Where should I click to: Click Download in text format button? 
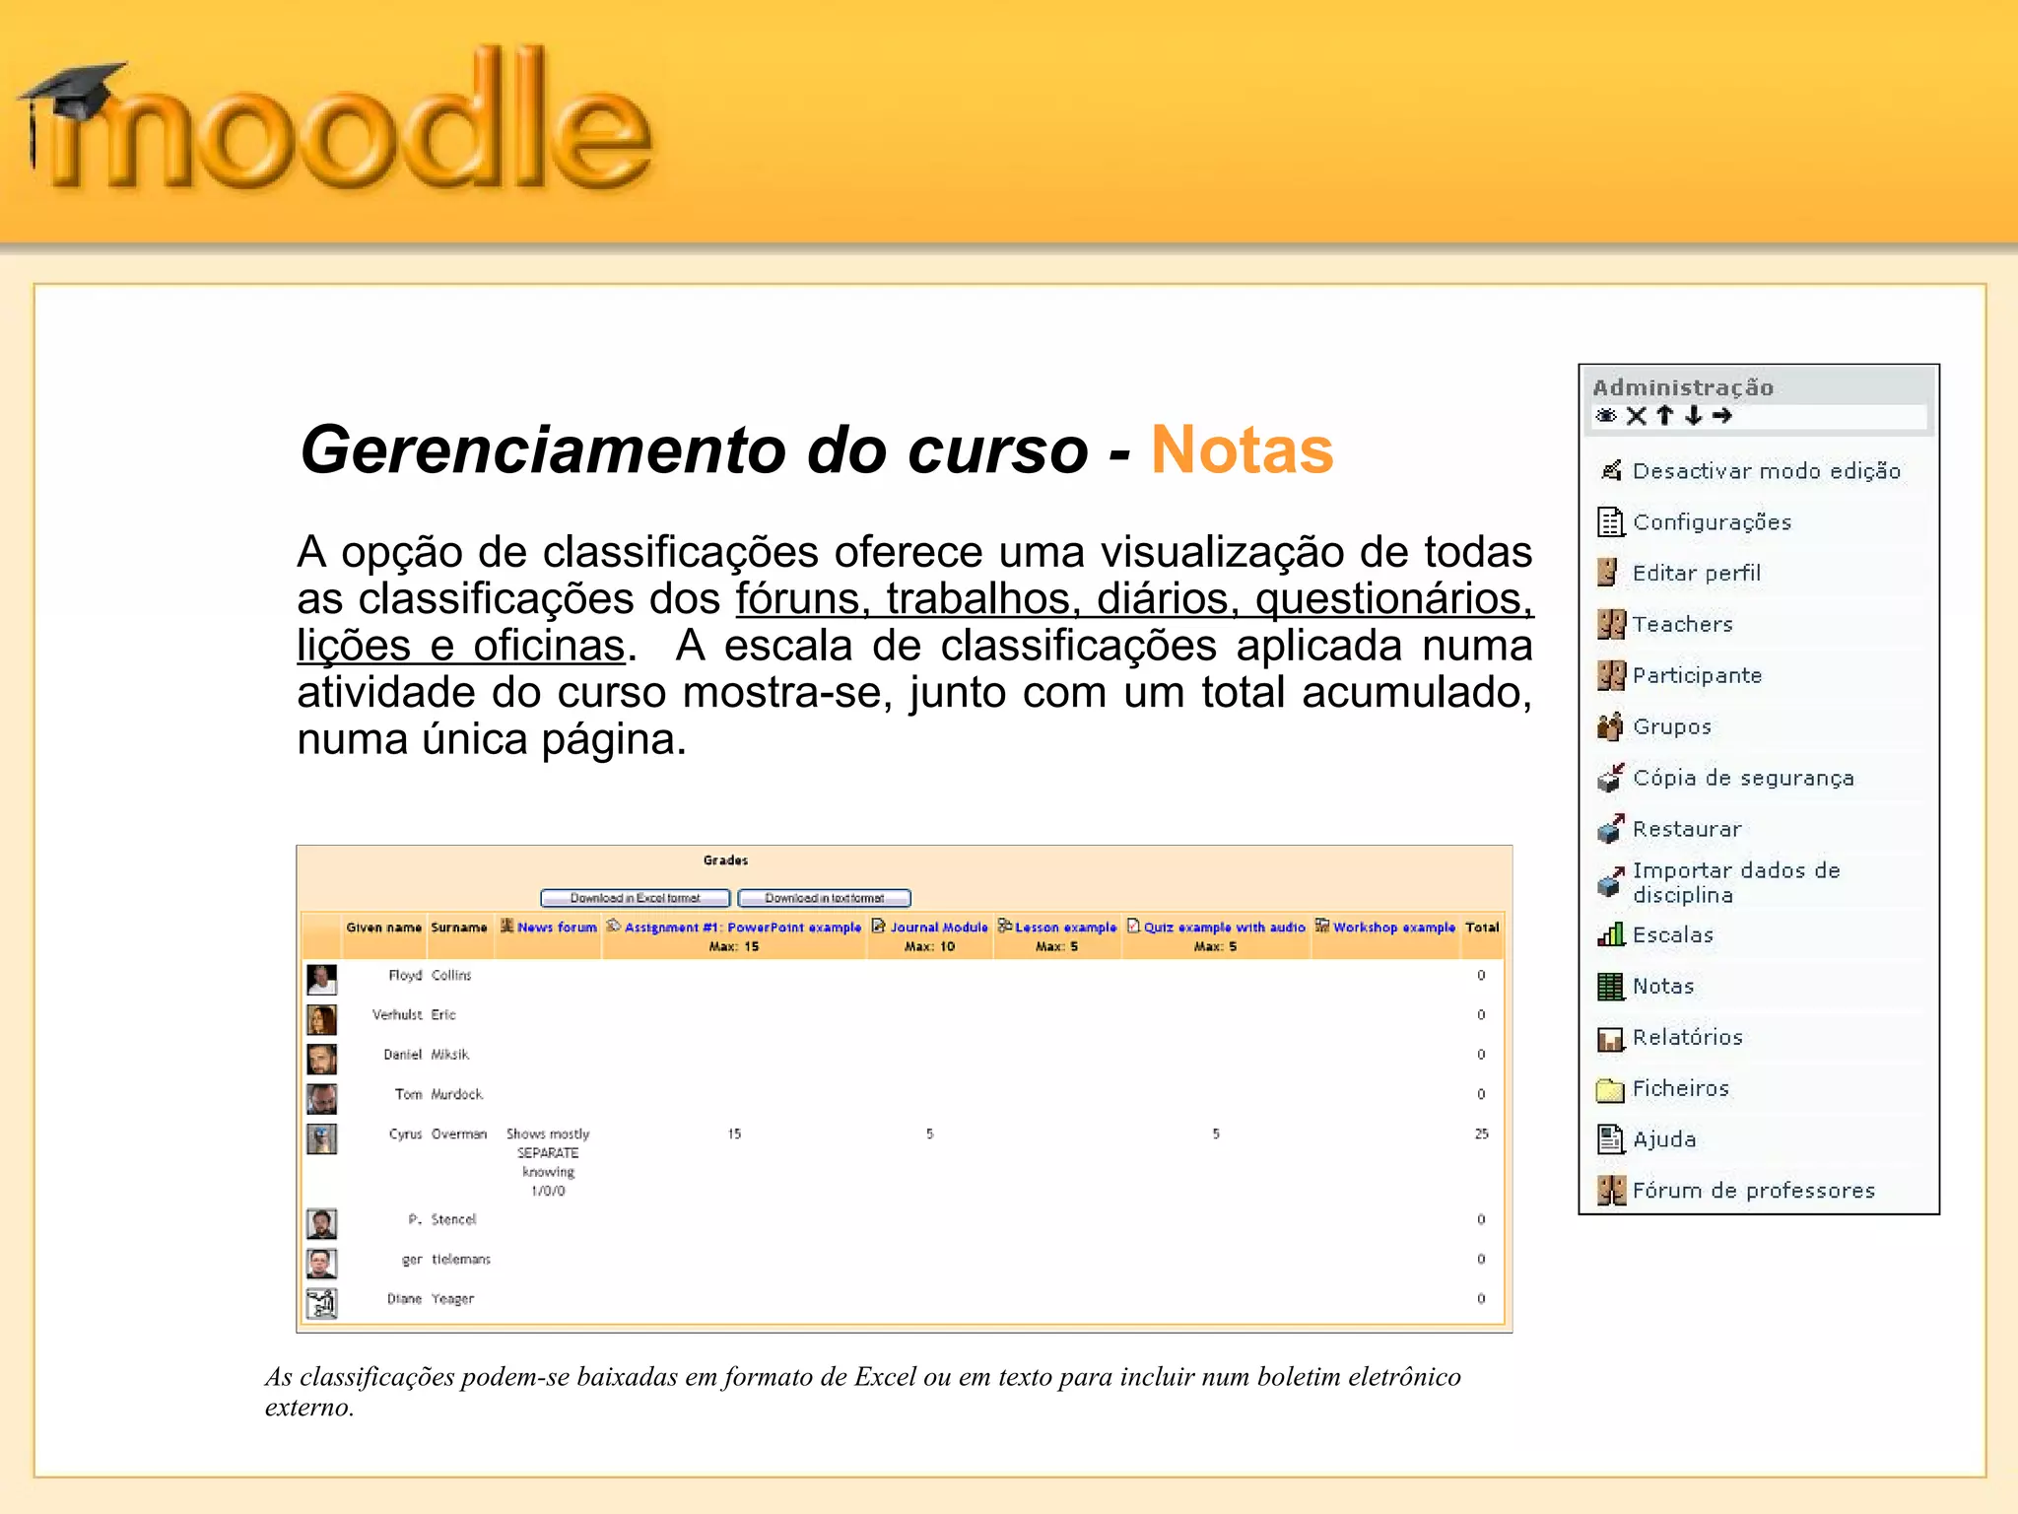(825, 898)
